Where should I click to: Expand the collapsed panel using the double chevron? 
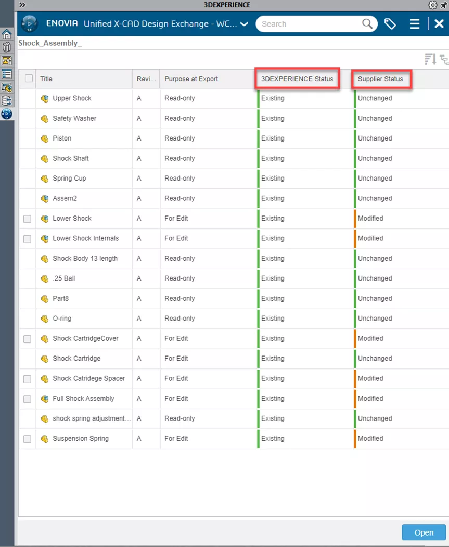pos(22,4)
